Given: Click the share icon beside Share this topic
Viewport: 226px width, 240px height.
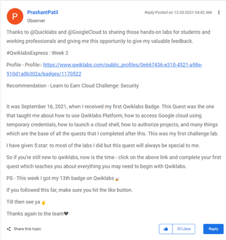Looking at the screenshot, I should tap(8, 229).
